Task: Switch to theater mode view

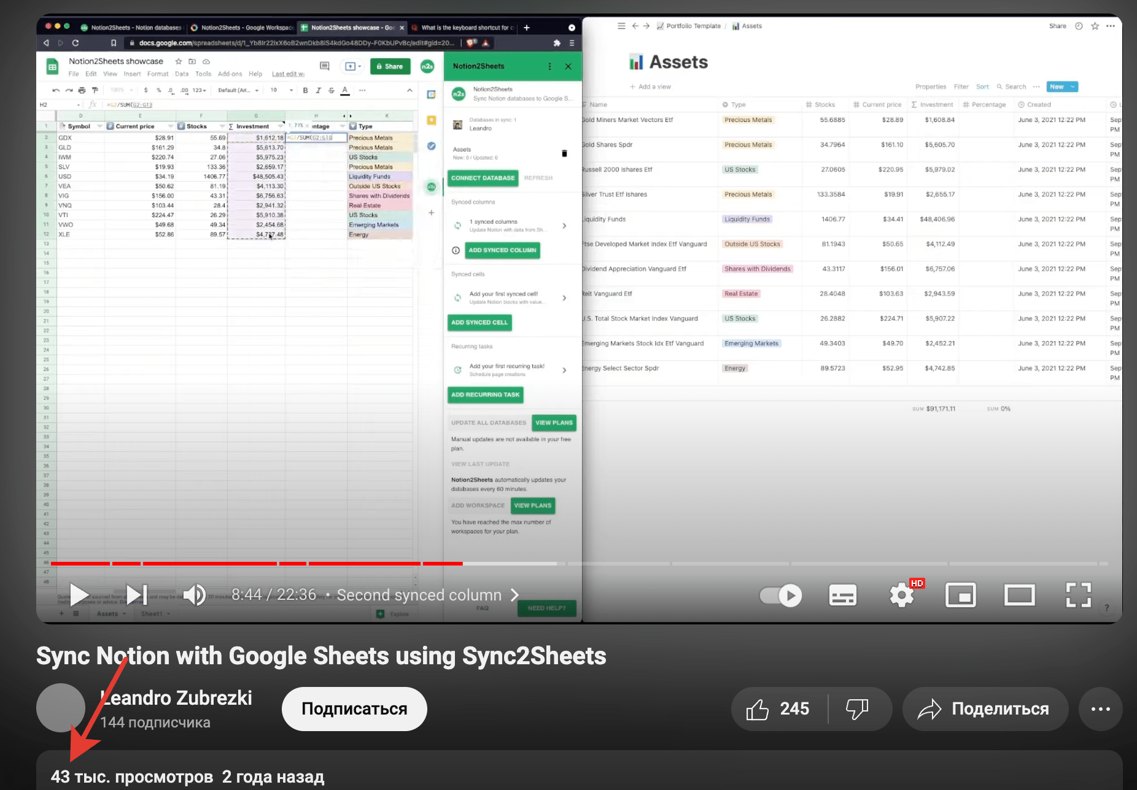Action: point(1019,595)
